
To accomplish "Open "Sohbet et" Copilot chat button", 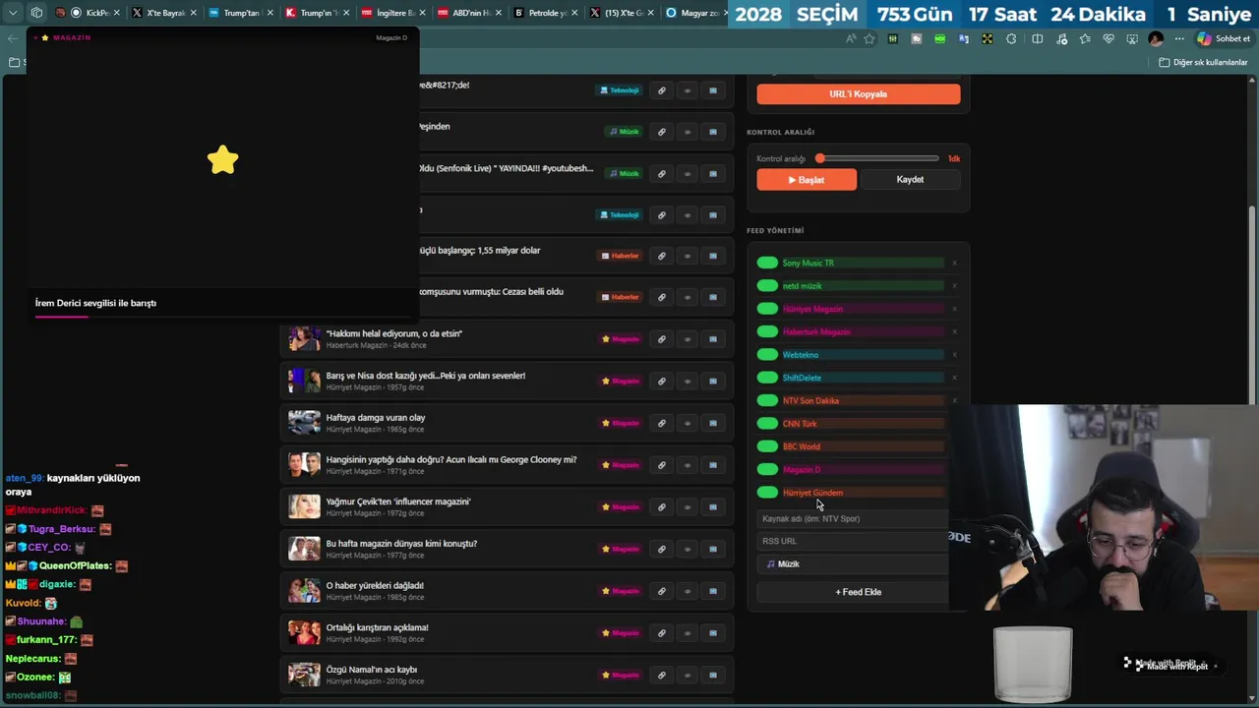I will 1224,39.
